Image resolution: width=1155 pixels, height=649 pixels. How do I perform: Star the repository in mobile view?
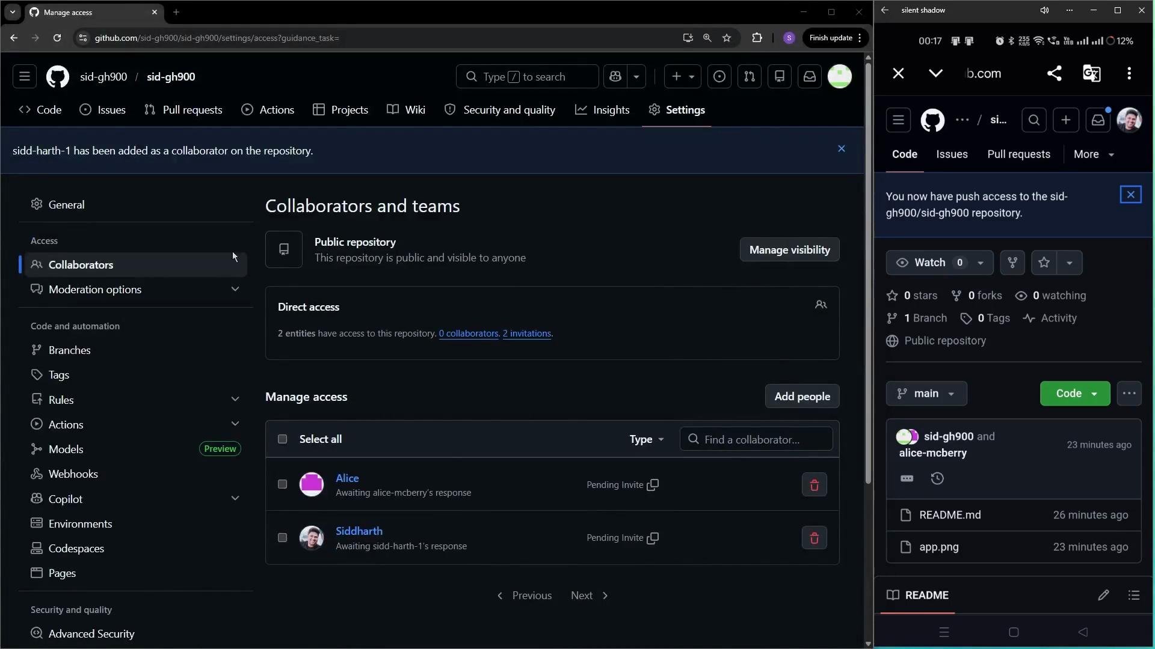[x=1044, y=263]
